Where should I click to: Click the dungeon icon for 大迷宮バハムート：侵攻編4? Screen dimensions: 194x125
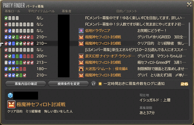[81, 69]
